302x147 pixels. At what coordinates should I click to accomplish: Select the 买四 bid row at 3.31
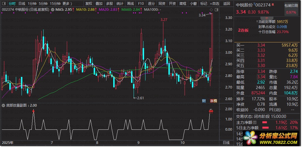point(267,60)
